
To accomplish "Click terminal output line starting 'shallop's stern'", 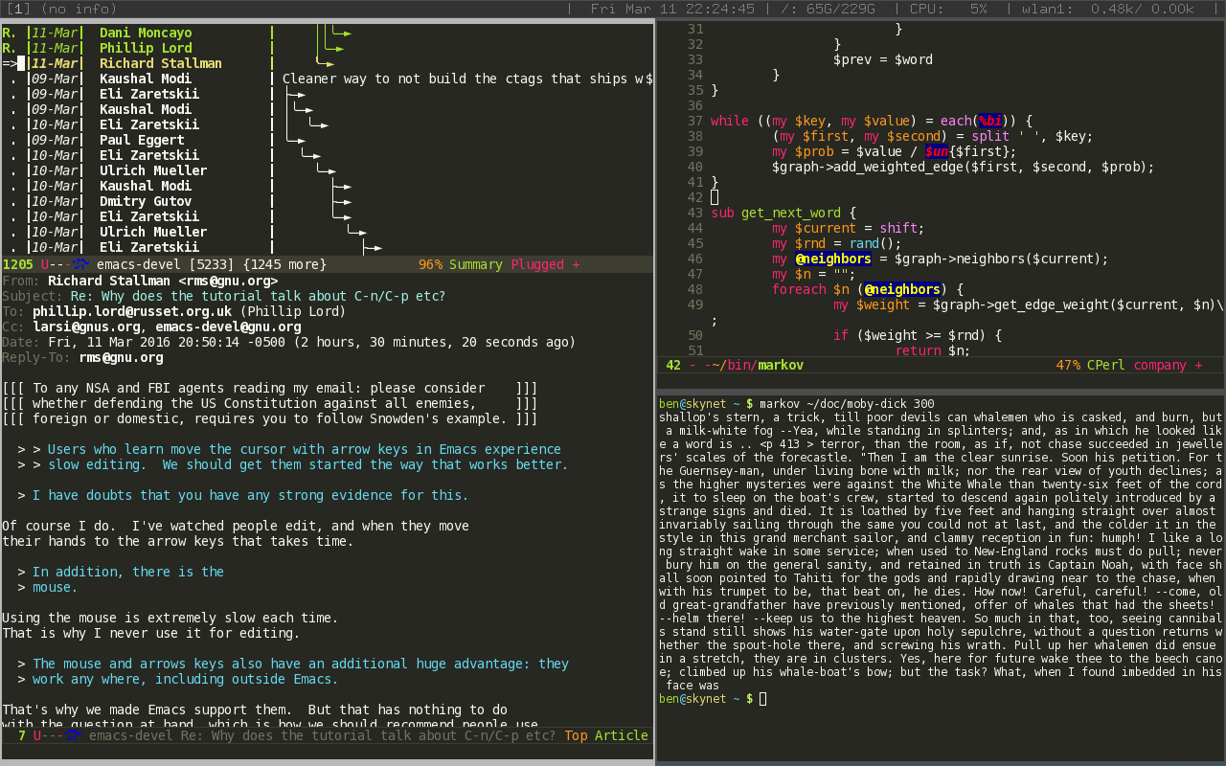I will coord(941,418).
